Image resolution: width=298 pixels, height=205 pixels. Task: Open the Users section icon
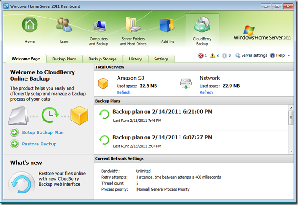(64, 24)
